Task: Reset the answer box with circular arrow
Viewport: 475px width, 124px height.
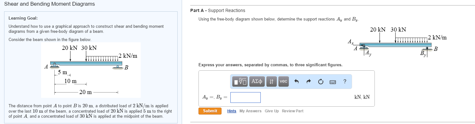Action: 320,82
